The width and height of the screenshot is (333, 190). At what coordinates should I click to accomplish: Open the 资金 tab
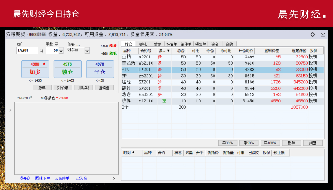click(x=215, y=44)
